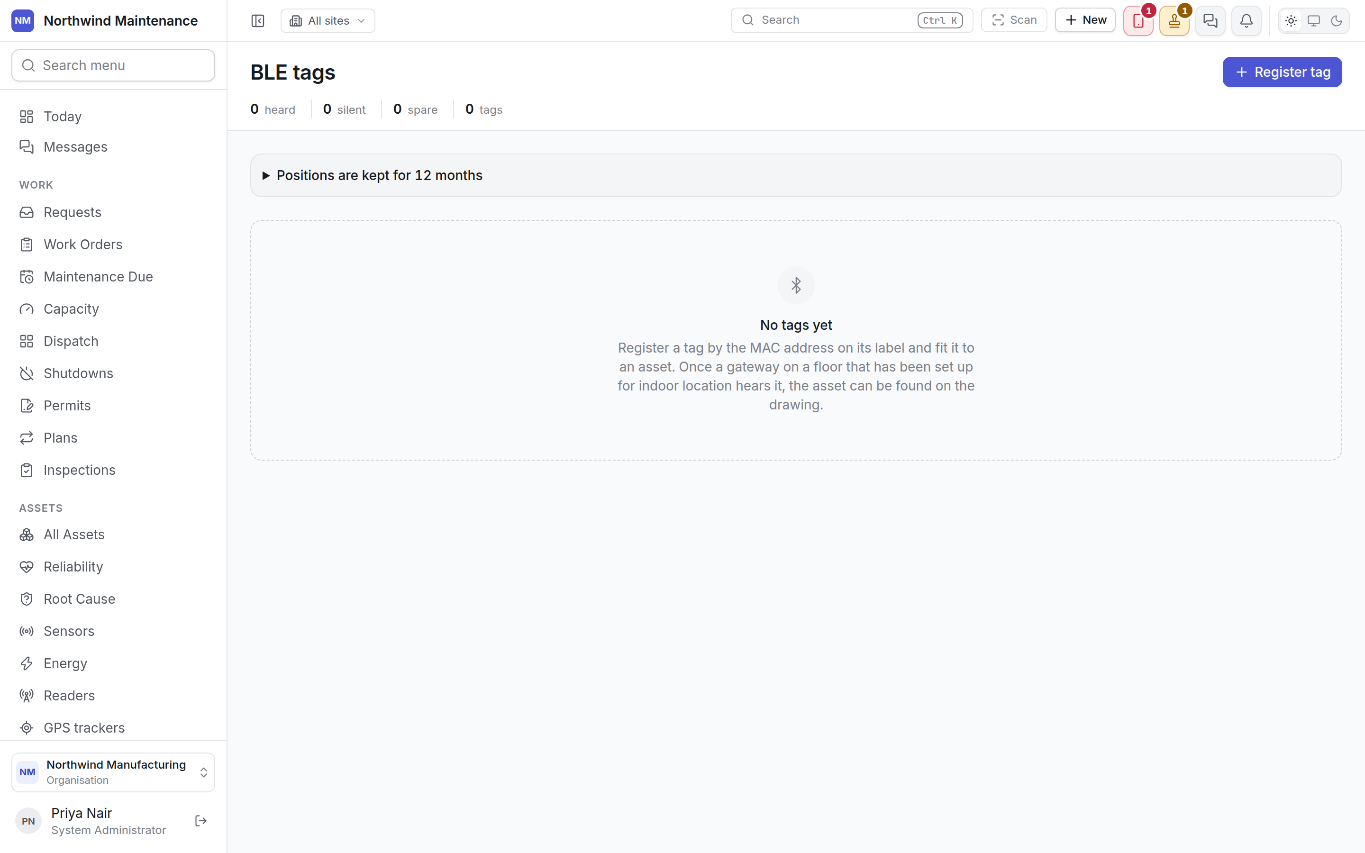This screenshot has height=853, width=1365.
Task: Open the amber approvals stamp icon
Action: coord(1174,21)
